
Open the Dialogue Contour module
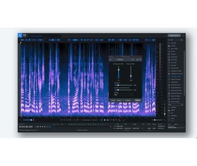pos(176,71)
